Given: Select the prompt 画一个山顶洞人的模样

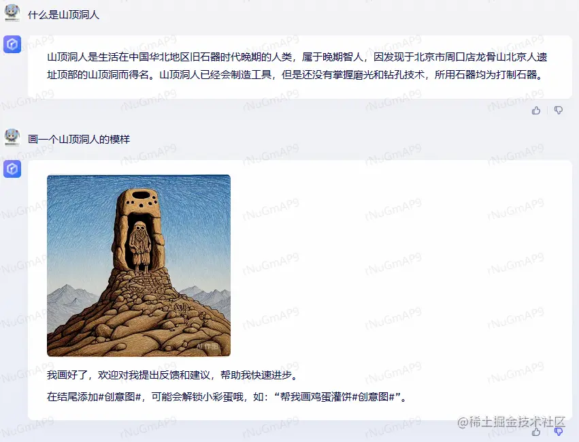Looking at the screenshot, I should (x=79, y=140).
